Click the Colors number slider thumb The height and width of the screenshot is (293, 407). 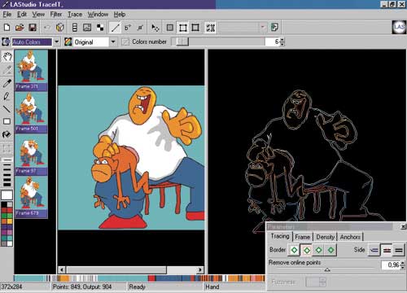pyautogui.click(x=182, y=42)
